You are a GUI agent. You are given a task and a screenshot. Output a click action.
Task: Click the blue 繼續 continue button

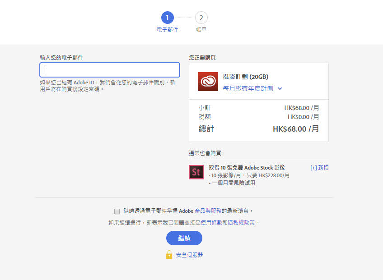click(x=184, y=238)
